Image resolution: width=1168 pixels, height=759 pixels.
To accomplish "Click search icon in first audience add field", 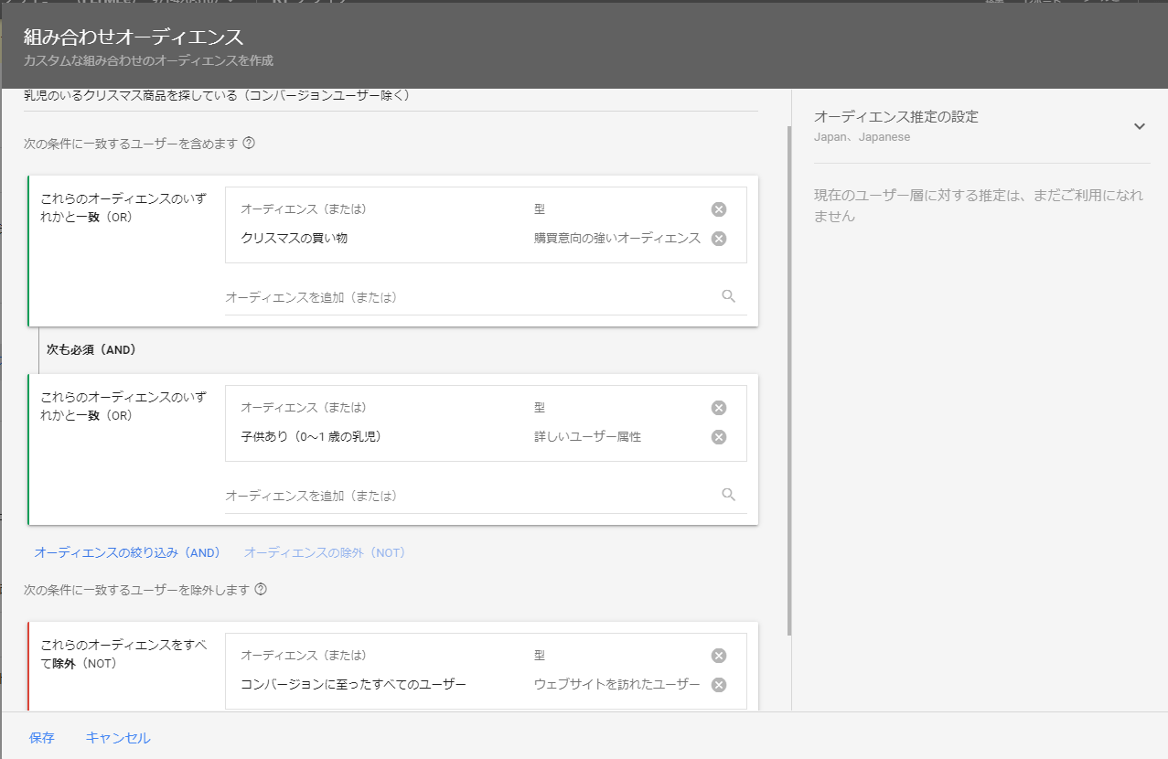I will pyautogui.click(x=728, y=296).
